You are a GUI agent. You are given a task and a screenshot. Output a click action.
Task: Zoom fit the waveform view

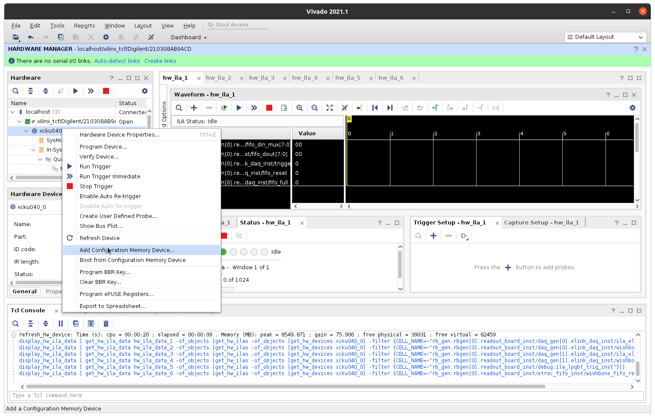[330, 108]
